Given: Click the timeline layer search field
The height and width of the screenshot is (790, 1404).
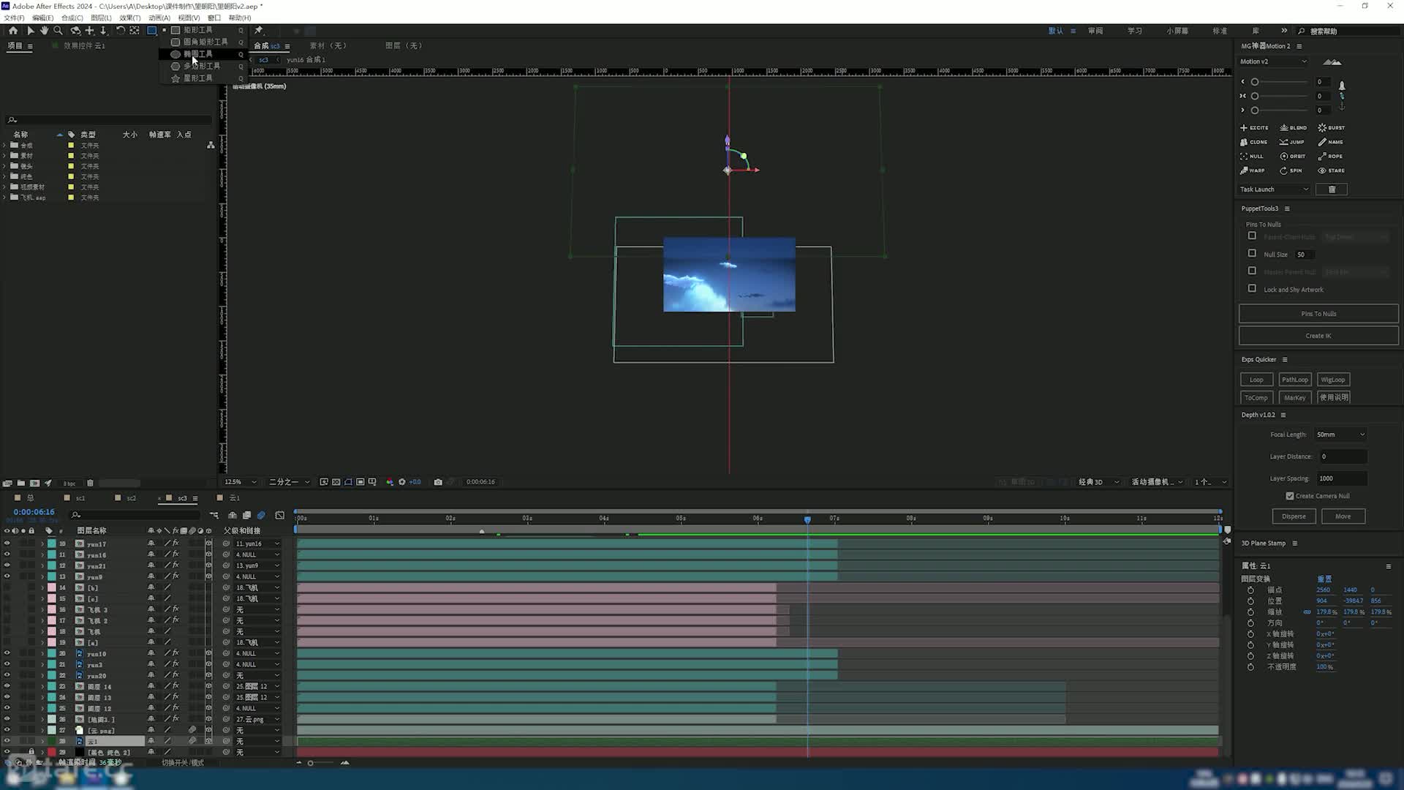Looking at the screenshot, I should (x=135, y=516).
